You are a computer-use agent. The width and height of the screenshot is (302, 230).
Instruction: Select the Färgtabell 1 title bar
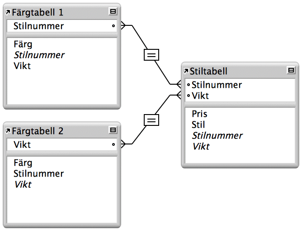click(x=54, y=12)
